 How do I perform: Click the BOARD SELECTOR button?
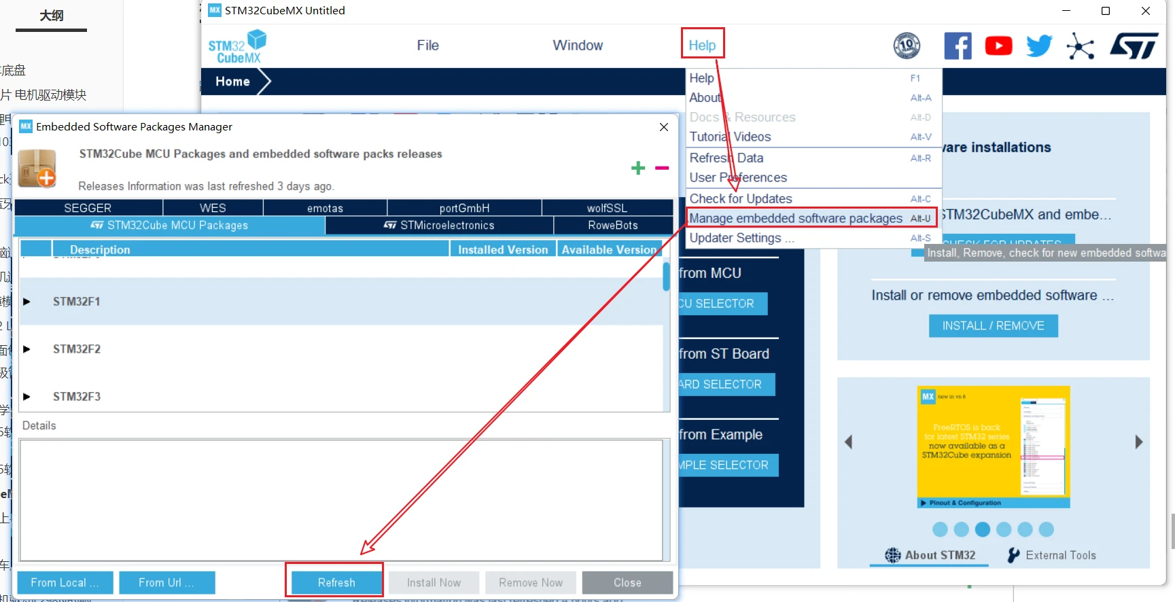(x=726, y=385)
